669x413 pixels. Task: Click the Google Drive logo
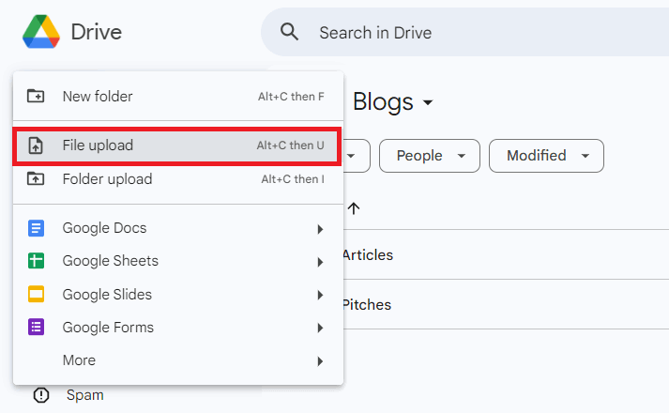coord(41,32)
